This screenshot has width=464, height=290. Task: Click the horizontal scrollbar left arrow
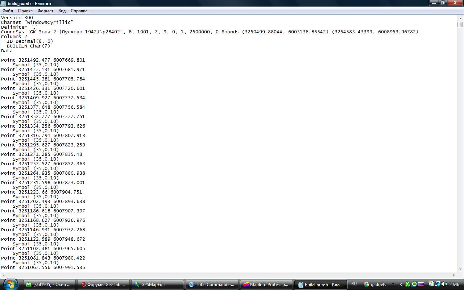coord(3,275)
